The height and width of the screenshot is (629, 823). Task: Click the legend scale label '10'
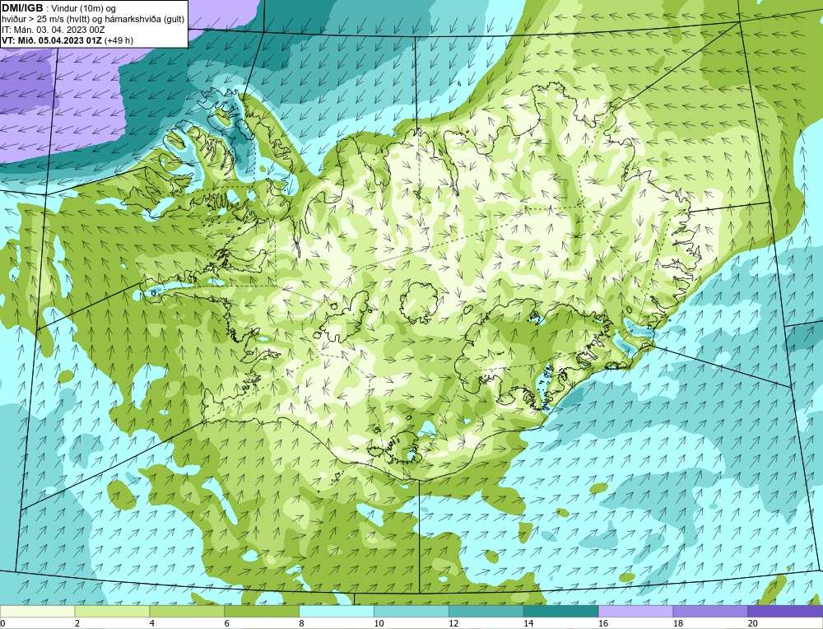[379, 623]
